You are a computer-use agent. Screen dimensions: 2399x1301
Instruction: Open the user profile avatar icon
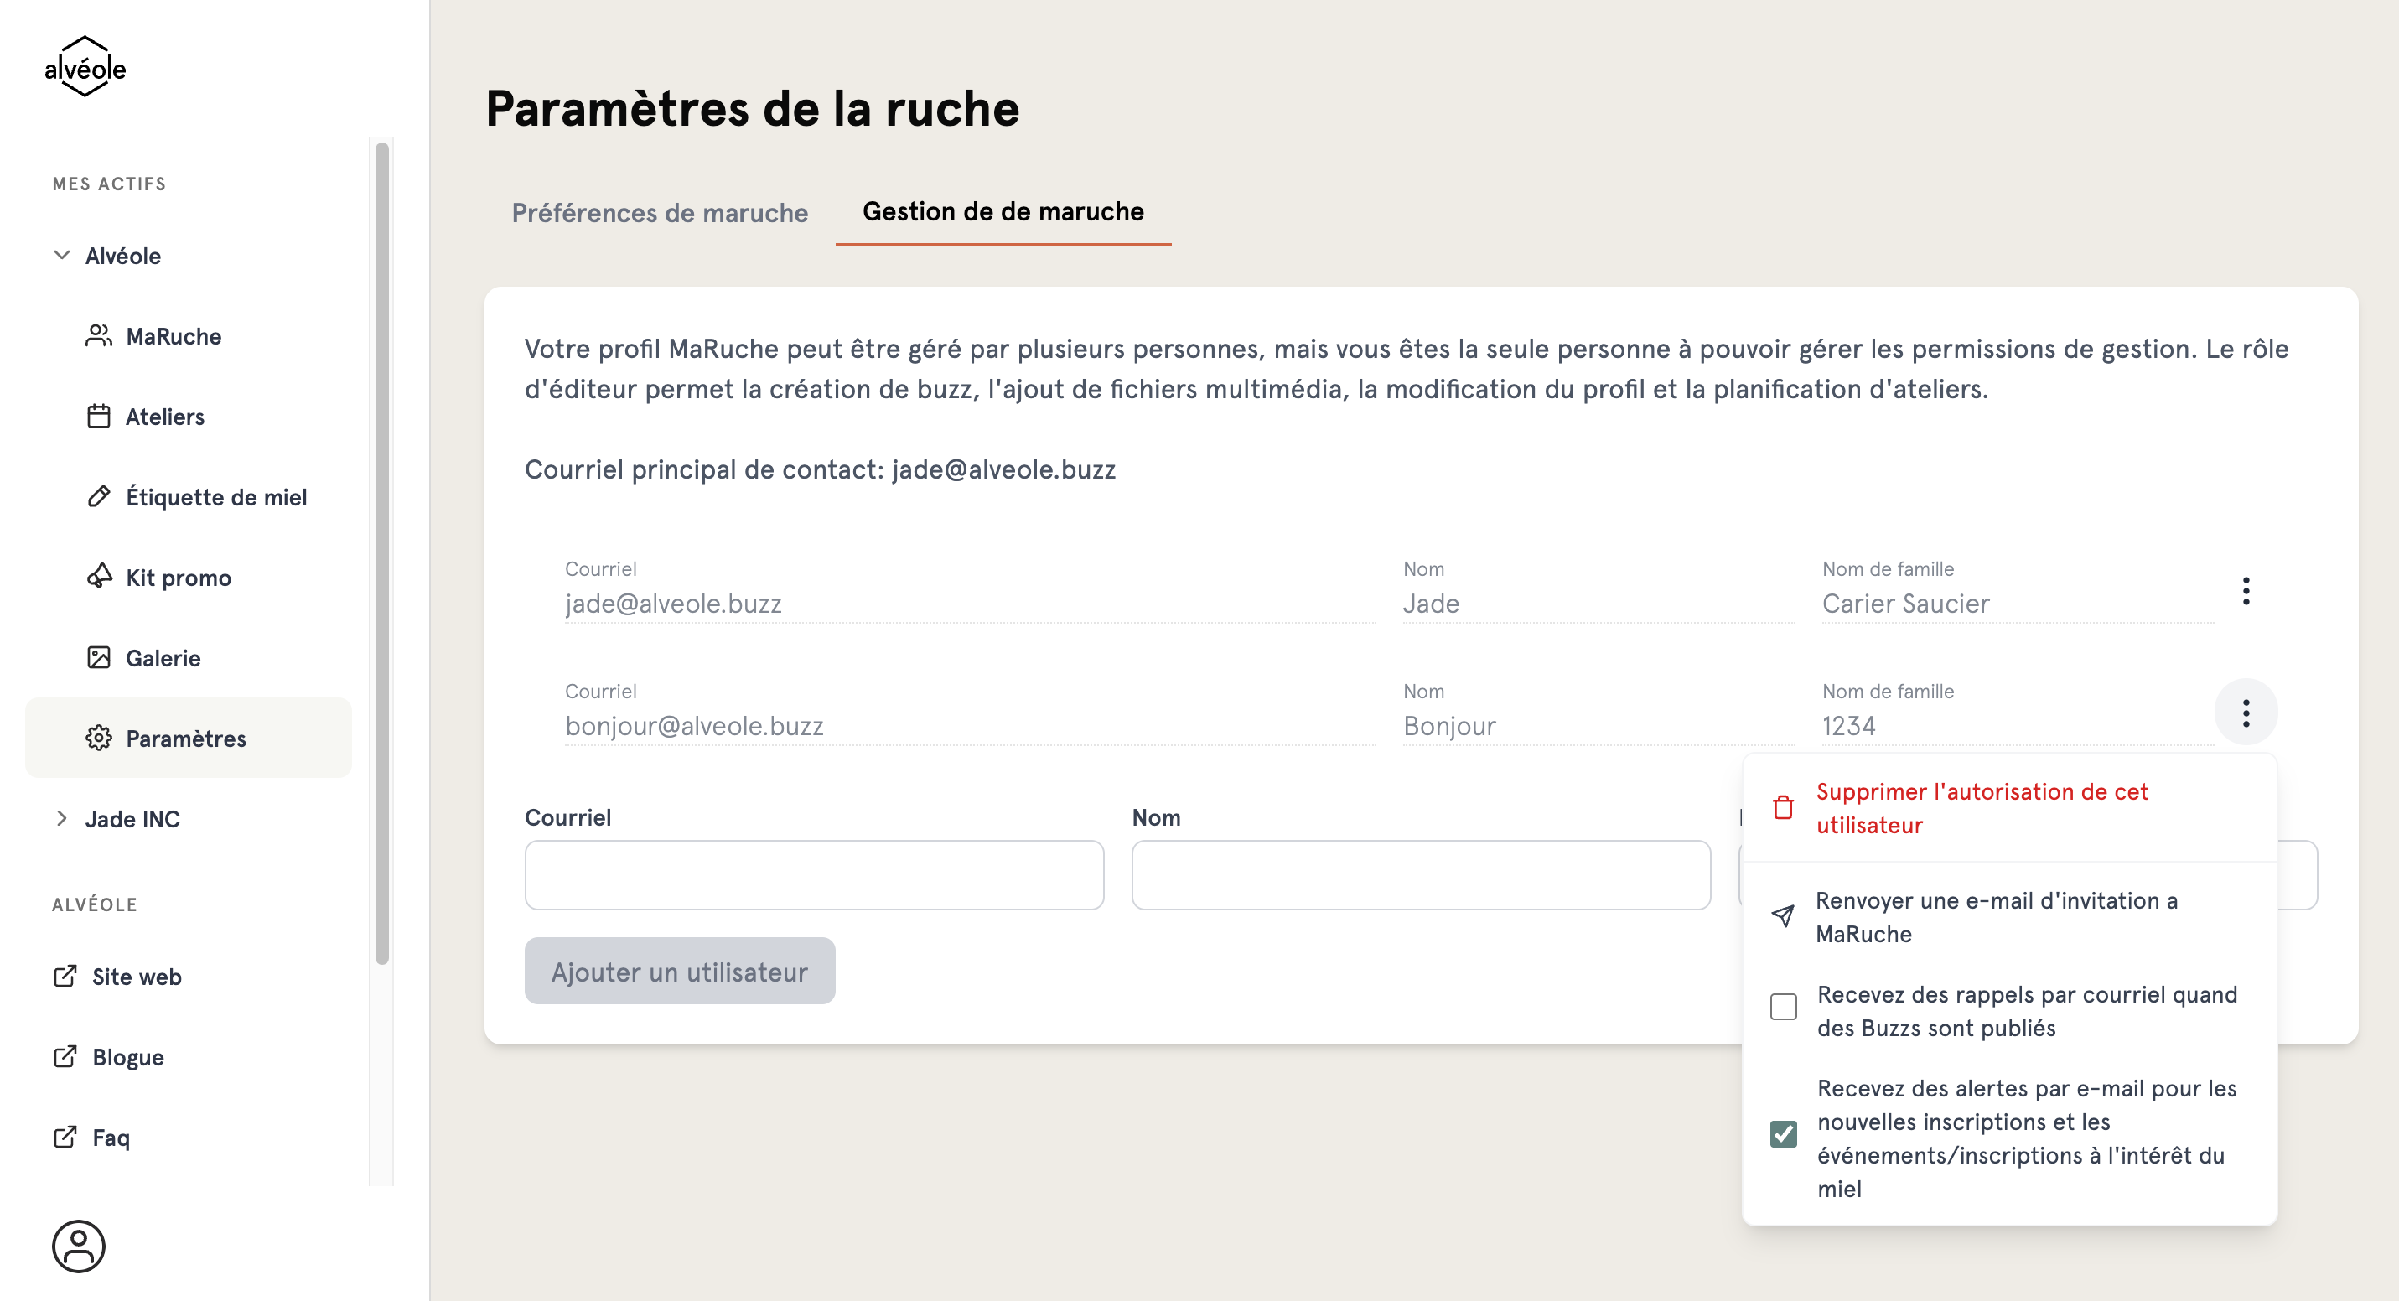pos(78,1246)
